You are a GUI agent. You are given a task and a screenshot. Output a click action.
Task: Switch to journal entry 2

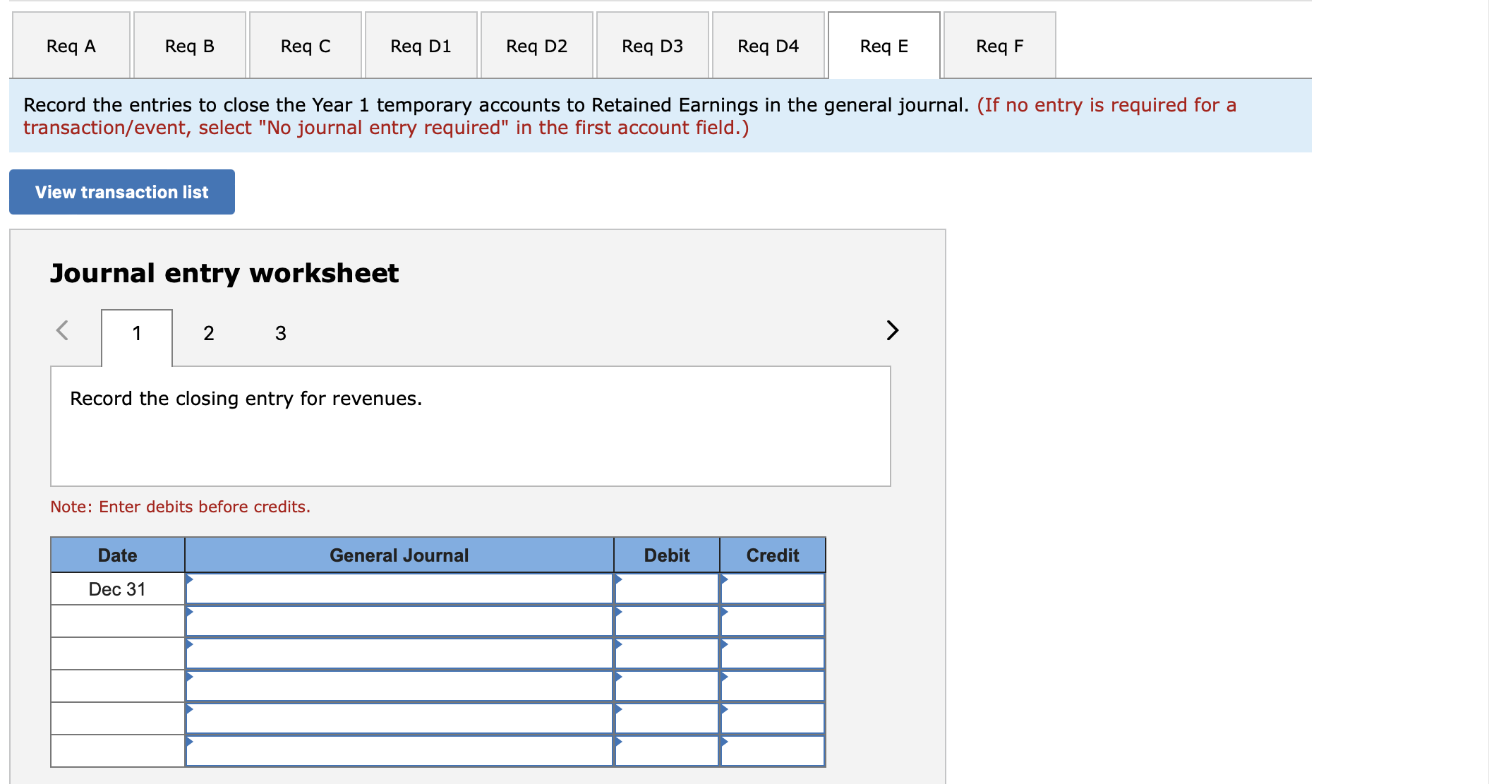[x=208, y=332]
